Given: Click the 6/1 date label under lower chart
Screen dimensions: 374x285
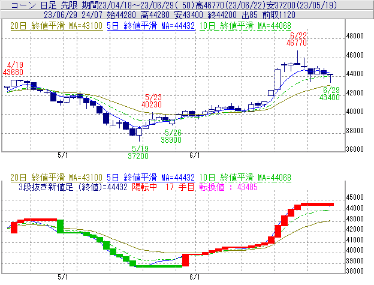Looking at the screenshot, I should [195, 277].
